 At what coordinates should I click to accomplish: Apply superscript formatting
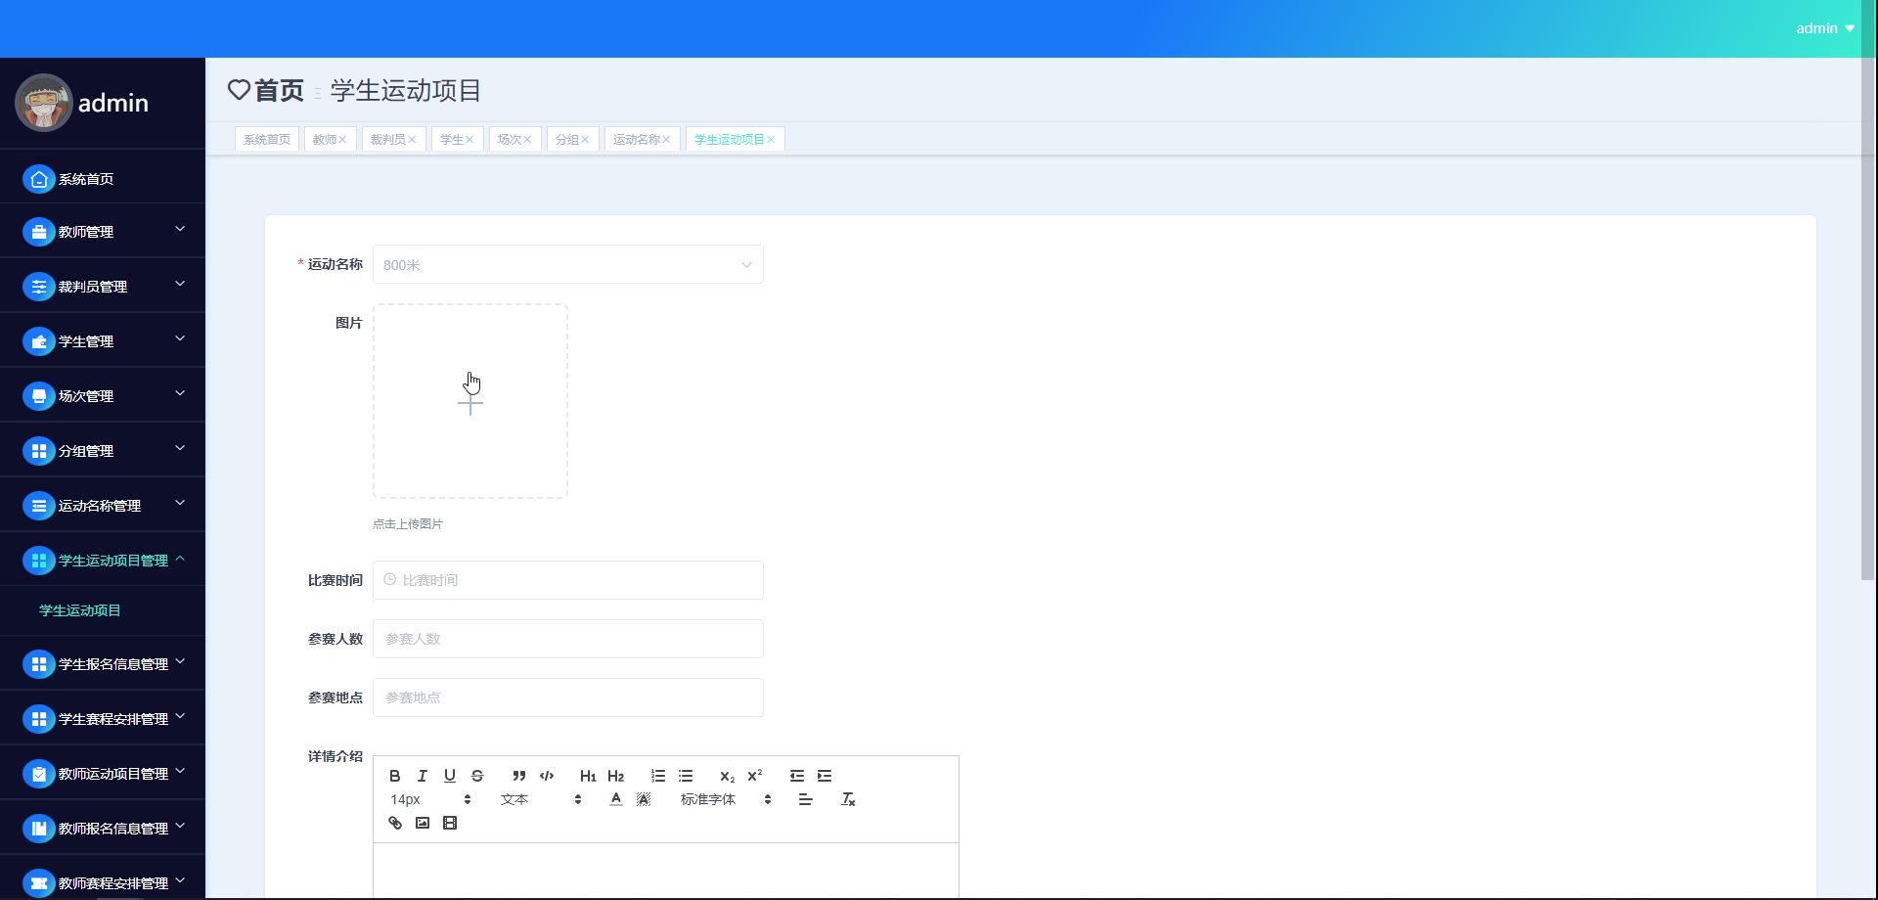click(754, 776)
